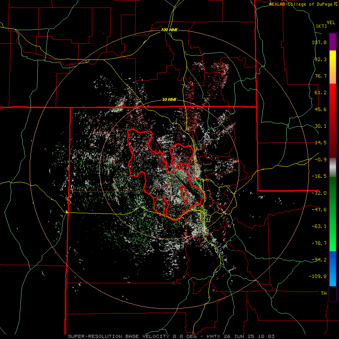Click the -94.2 velocity scale value
This screenshot has width=339, height=339.
click(319, 260)
